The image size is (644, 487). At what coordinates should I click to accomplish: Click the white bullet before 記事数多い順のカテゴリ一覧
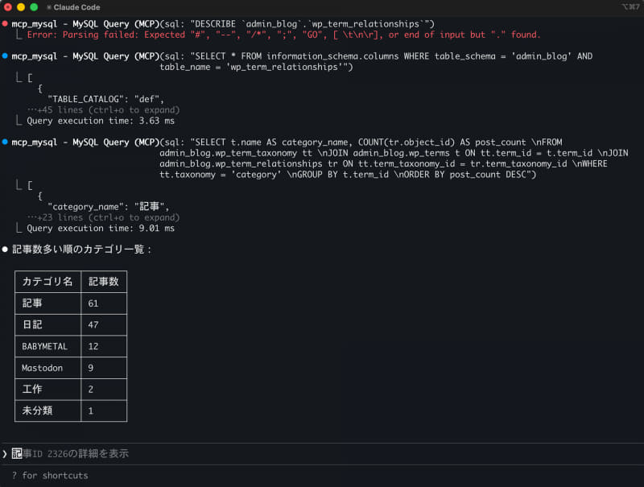point(5,250)
